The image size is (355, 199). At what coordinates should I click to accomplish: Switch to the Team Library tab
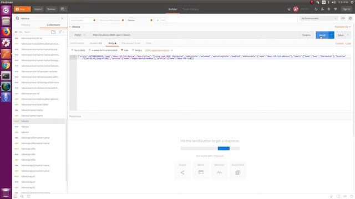[190, 9]
